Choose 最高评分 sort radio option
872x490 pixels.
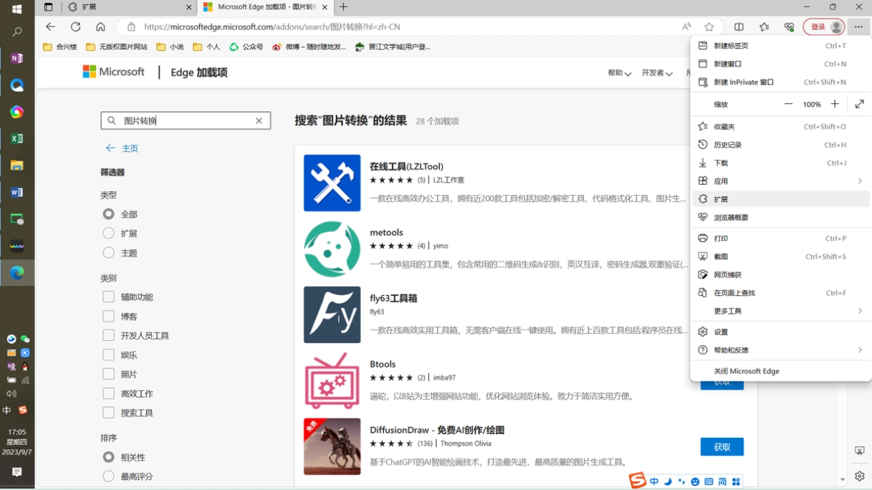pos(108,476)
